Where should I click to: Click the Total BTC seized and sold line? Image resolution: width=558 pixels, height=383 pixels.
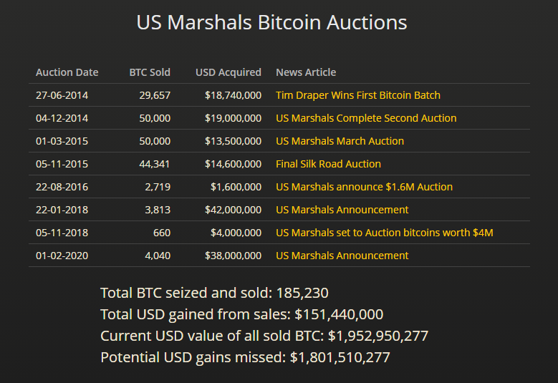pyautogui.click(x=214, y=292)
